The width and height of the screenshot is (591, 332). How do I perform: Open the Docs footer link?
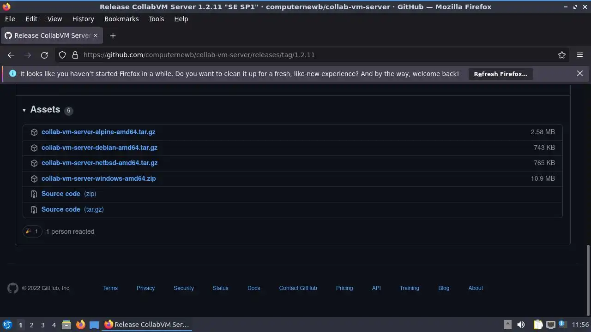pyautogui.click(x=254, y=288)
